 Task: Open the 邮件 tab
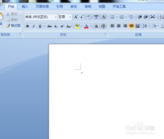pyautogui.click(x=74, y=7)
